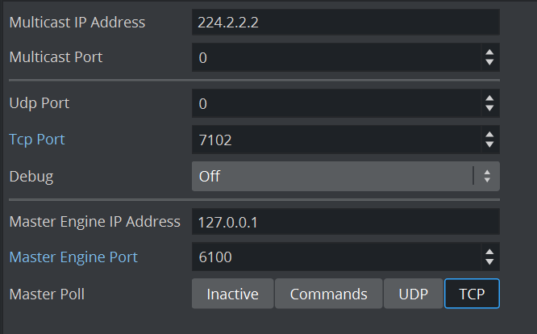537x334 pixels.
Task: Choose TCP Master Poll option
Action: click(472, 294)
